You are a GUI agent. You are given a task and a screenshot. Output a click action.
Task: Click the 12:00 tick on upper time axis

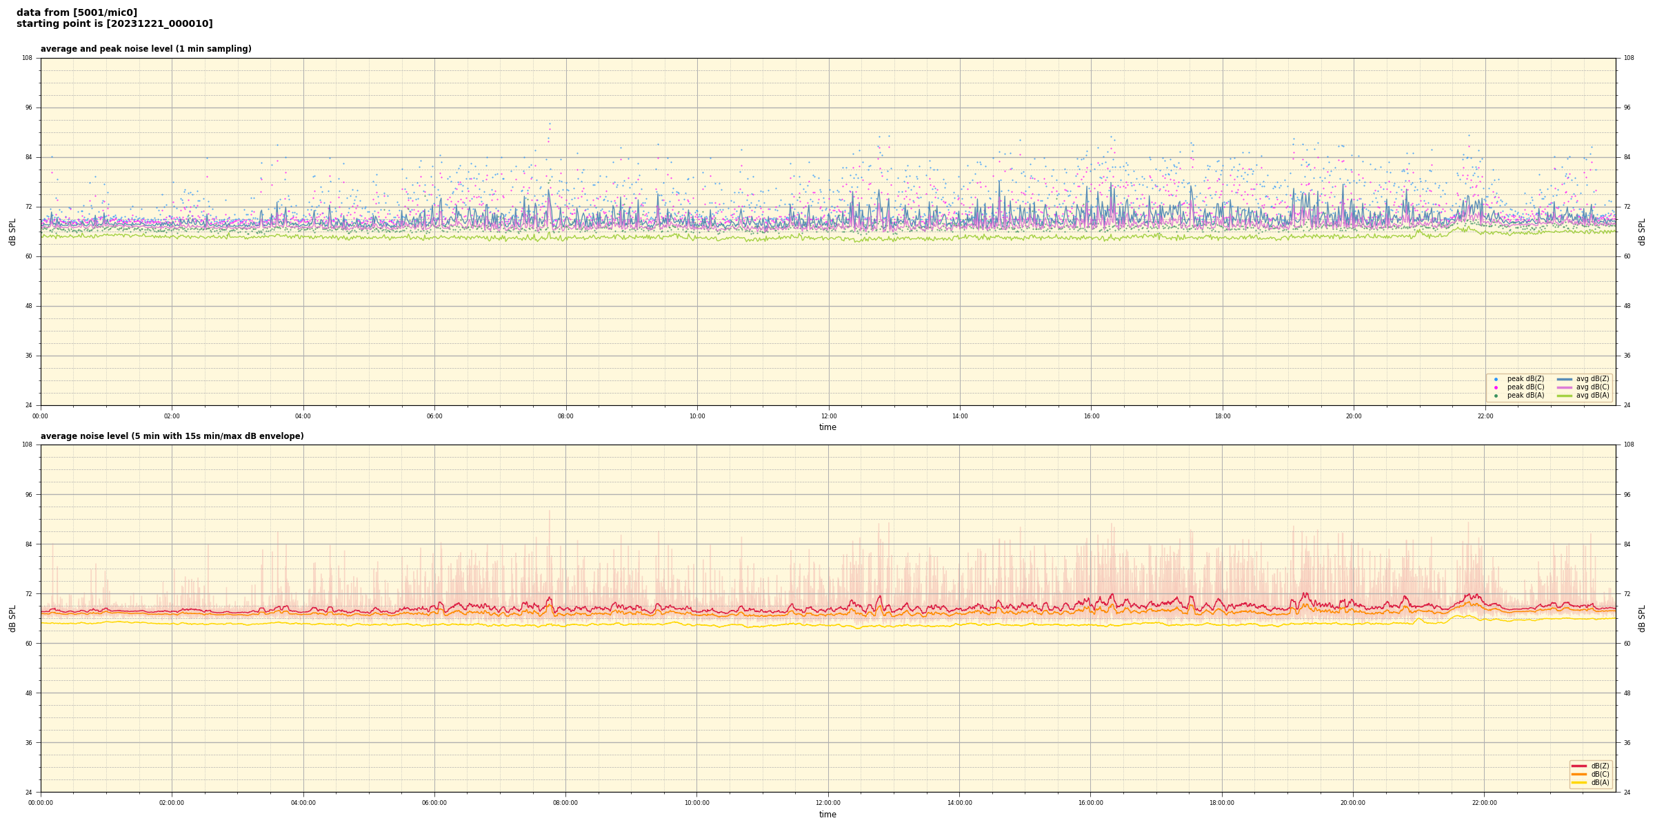(828, 416)
